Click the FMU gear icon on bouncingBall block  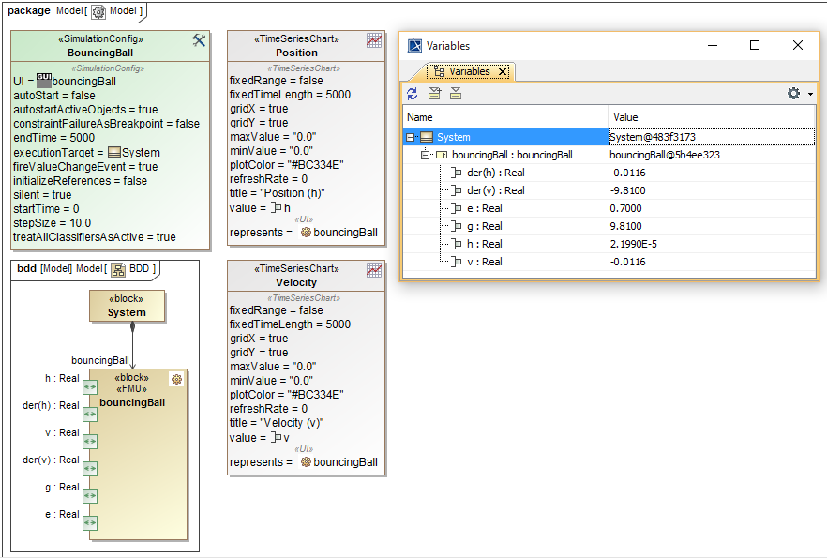pyautogui.click(x=175, y=379)
